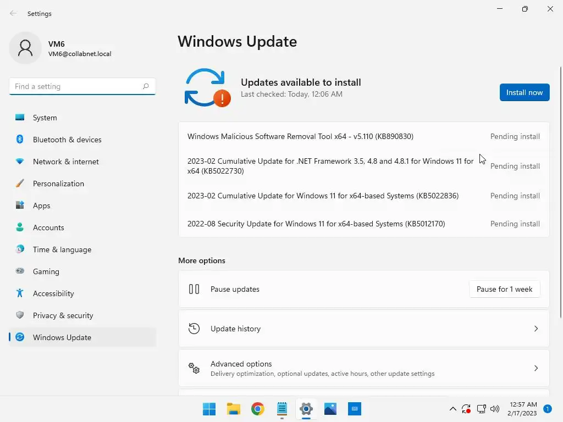Viewport: 563px width, 422px height.
Task: Click the VM6 user avatar
Action: point(25,48)
